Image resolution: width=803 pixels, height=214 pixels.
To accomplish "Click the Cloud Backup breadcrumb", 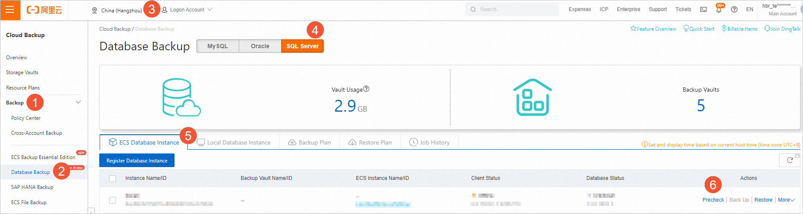I will [x=115, y=29].
